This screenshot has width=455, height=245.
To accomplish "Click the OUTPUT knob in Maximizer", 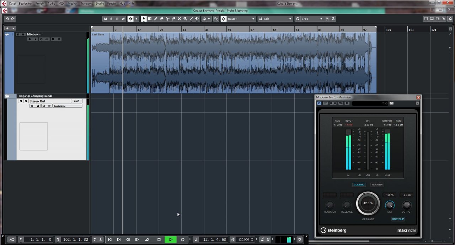I will tap(407, 205).
